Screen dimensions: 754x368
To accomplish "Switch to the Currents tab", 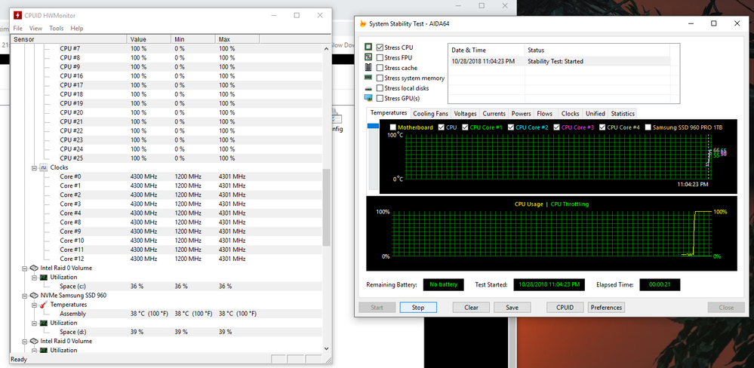I will (494, 113).
